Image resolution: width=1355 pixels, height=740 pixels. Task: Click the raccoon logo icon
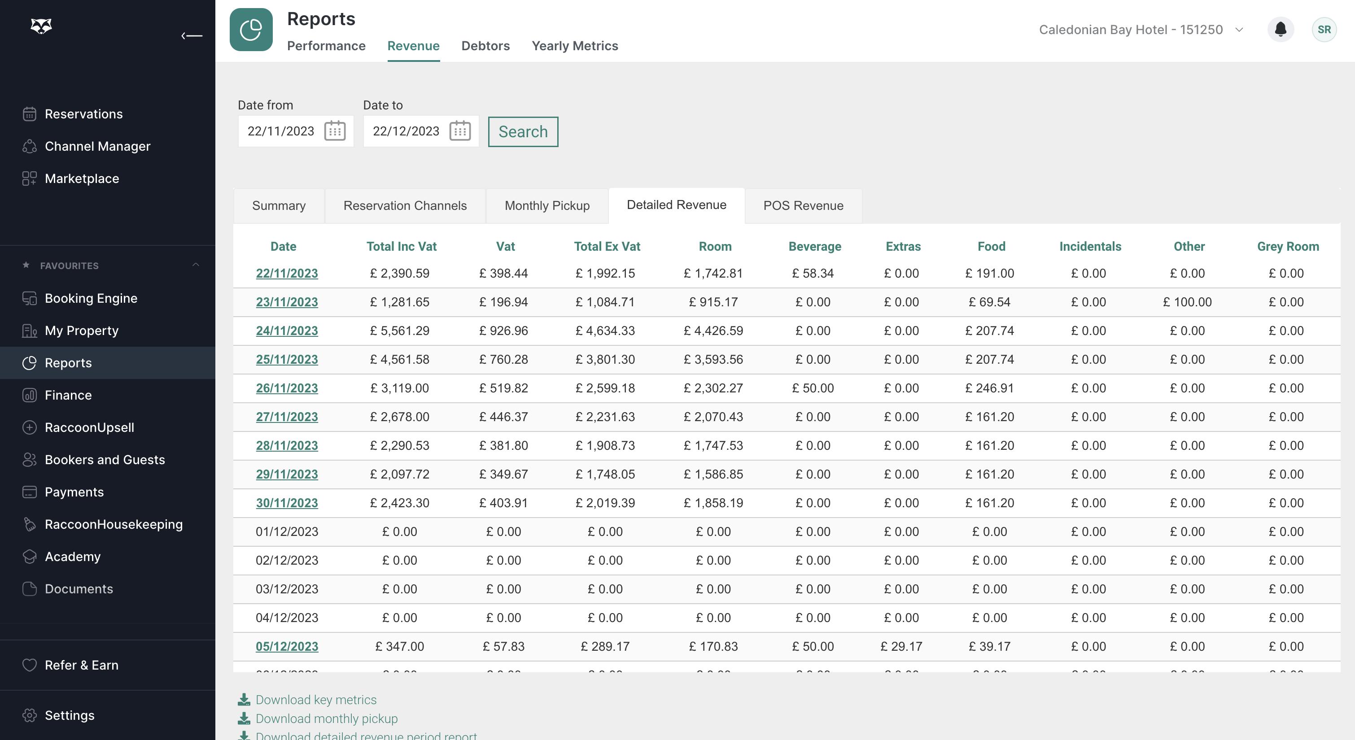[41, 26]
